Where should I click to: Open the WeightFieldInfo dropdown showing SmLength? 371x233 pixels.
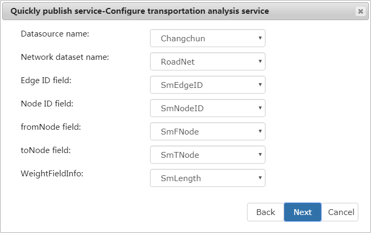click(x=207, y=178)
